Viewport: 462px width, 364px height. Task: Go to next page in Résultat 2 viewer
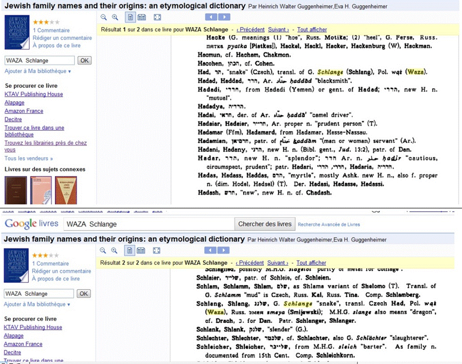223,250
